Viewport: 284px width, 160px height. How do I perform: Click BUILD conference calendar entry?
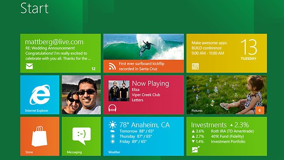(207, 48)
